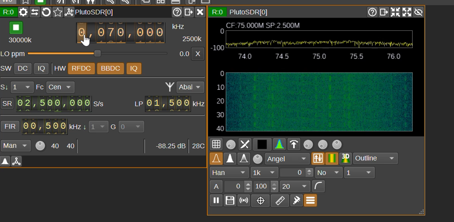Open the Man gain mode dropdown
This screenshot has height=222, width=454.
click(16, 146)
